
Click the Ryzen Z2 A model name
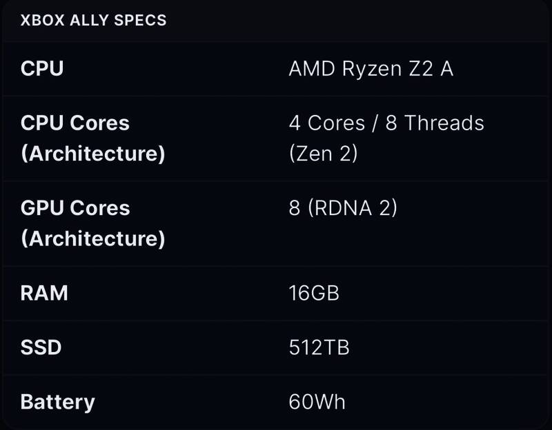pos(398,69)
